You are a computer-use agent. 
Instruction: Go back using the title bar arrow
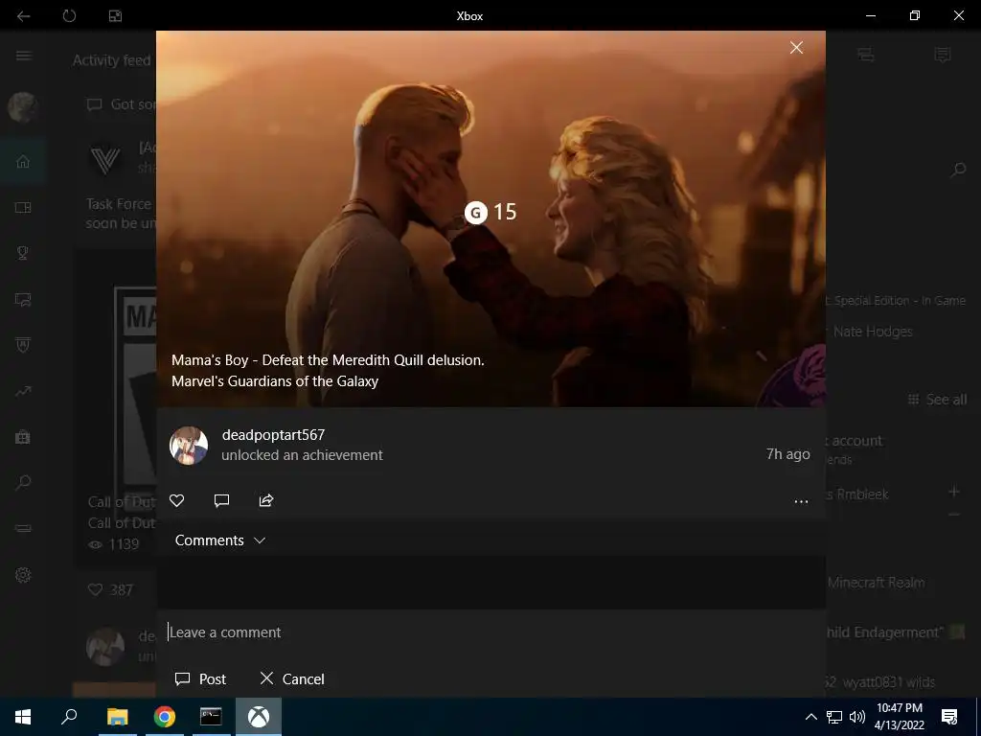click(23, 15)
